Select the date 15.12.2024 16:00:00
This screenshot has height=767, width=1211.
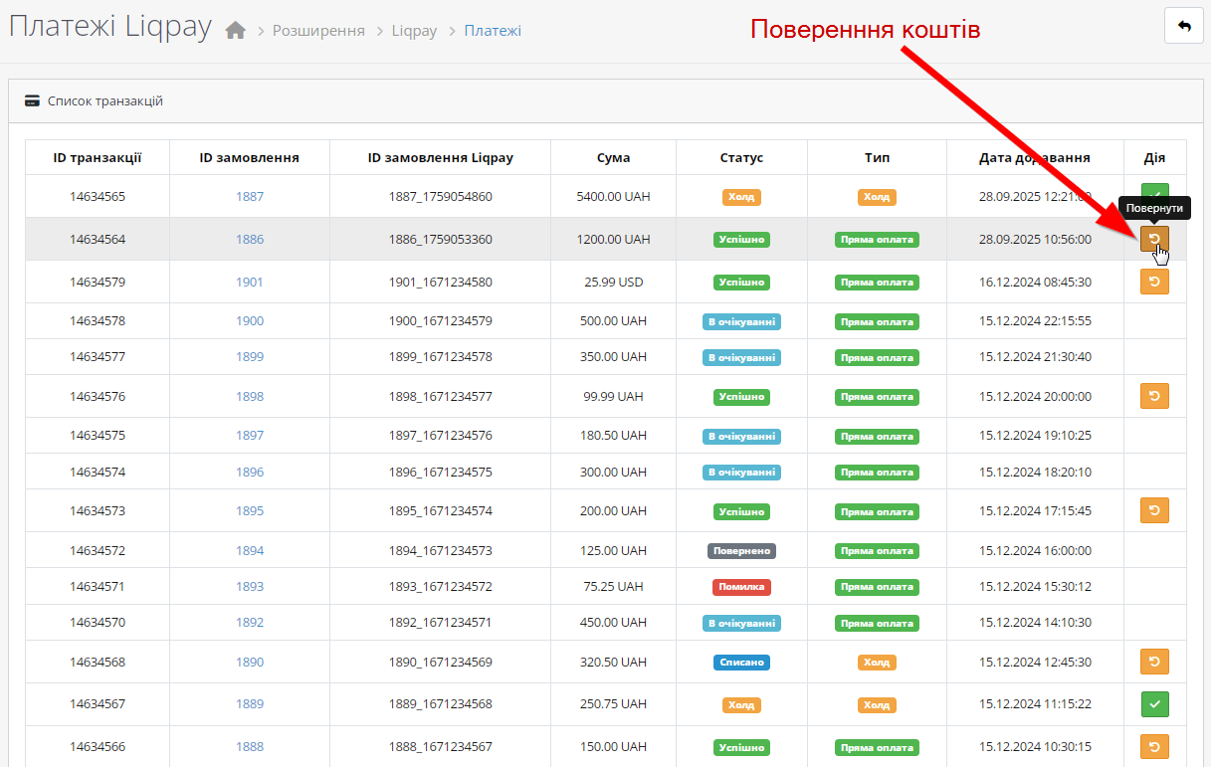(1035, 550)
